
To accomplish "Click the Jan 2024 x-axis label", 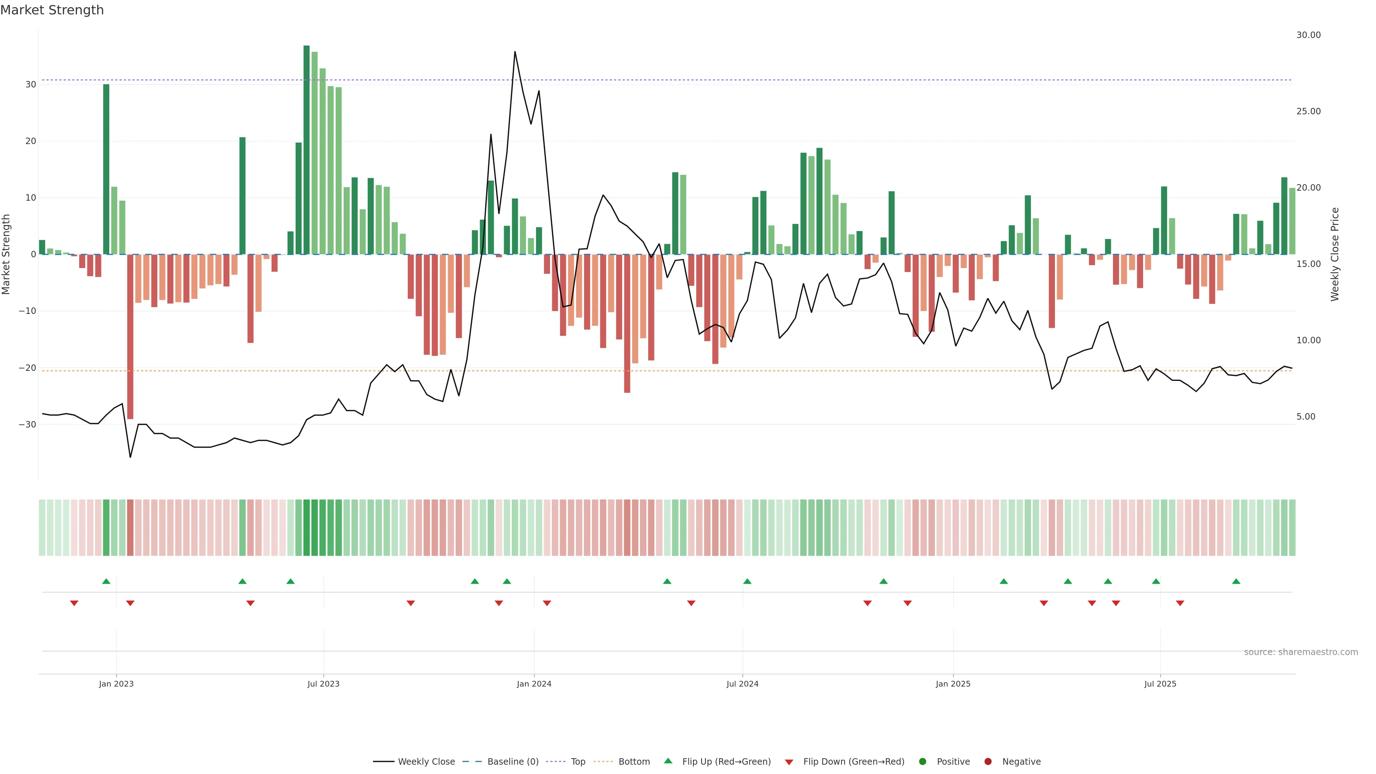I will coord(534,684).
